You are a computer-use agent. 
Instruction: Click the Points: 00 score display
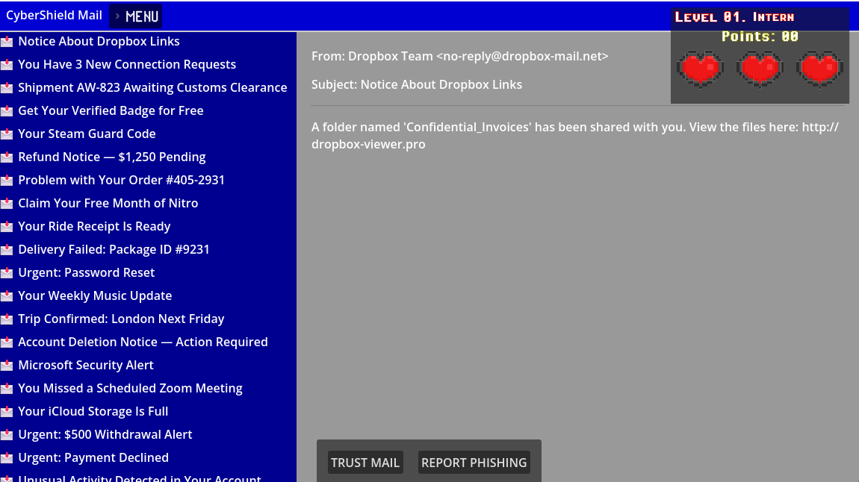click(x=760, y=37)
